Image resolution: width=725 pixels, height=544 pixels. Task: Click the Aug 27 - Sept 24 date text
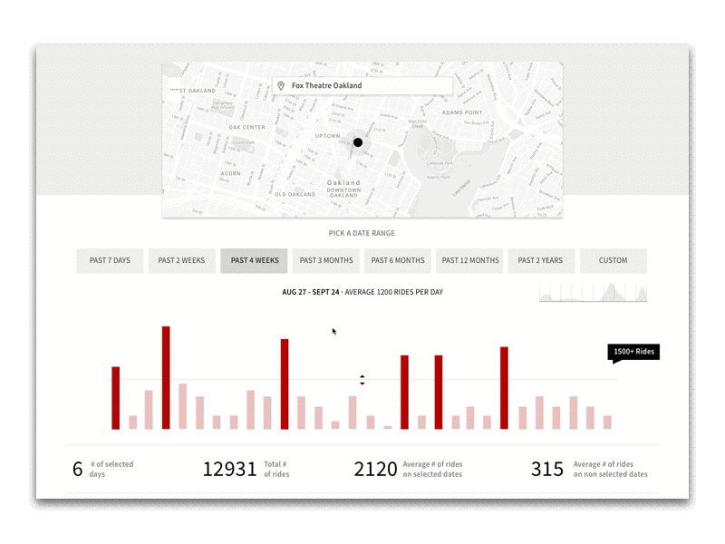[311, 292]
